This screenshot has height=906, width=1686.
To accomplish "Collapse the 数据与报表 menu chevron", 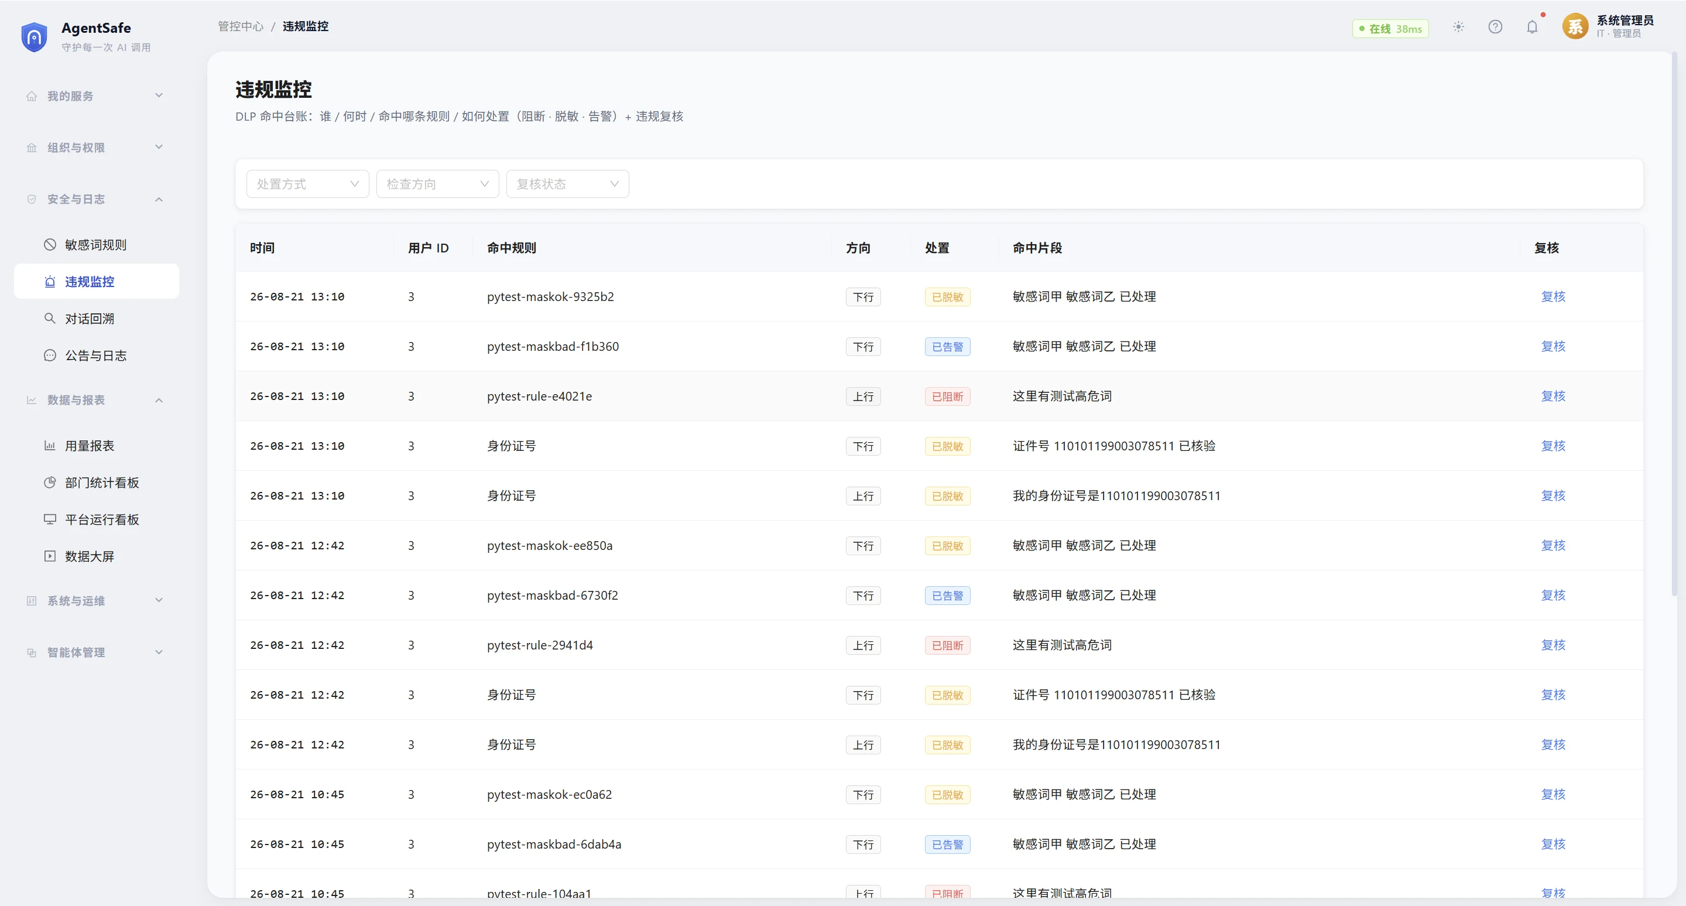I will (x=159, y=400).
